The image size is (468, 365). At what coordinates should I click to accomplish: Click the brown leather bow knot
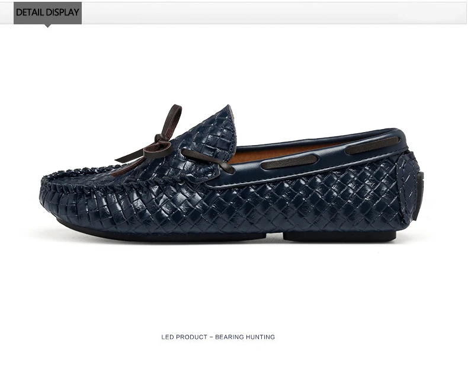pos(159,146)
